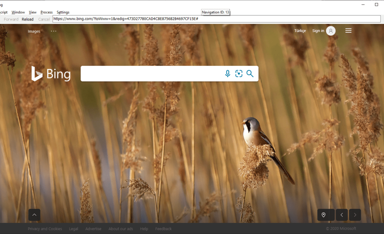Viewport: 384px width, 234px height.
Task: Open the Window menu
Action: pyautogui.click(x=18, y=12)
